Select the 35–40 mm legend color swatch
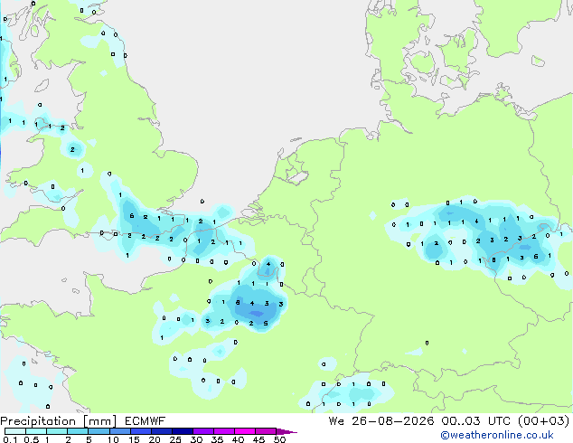The height and width of the screenshot is (443, 573). (223, 431)
